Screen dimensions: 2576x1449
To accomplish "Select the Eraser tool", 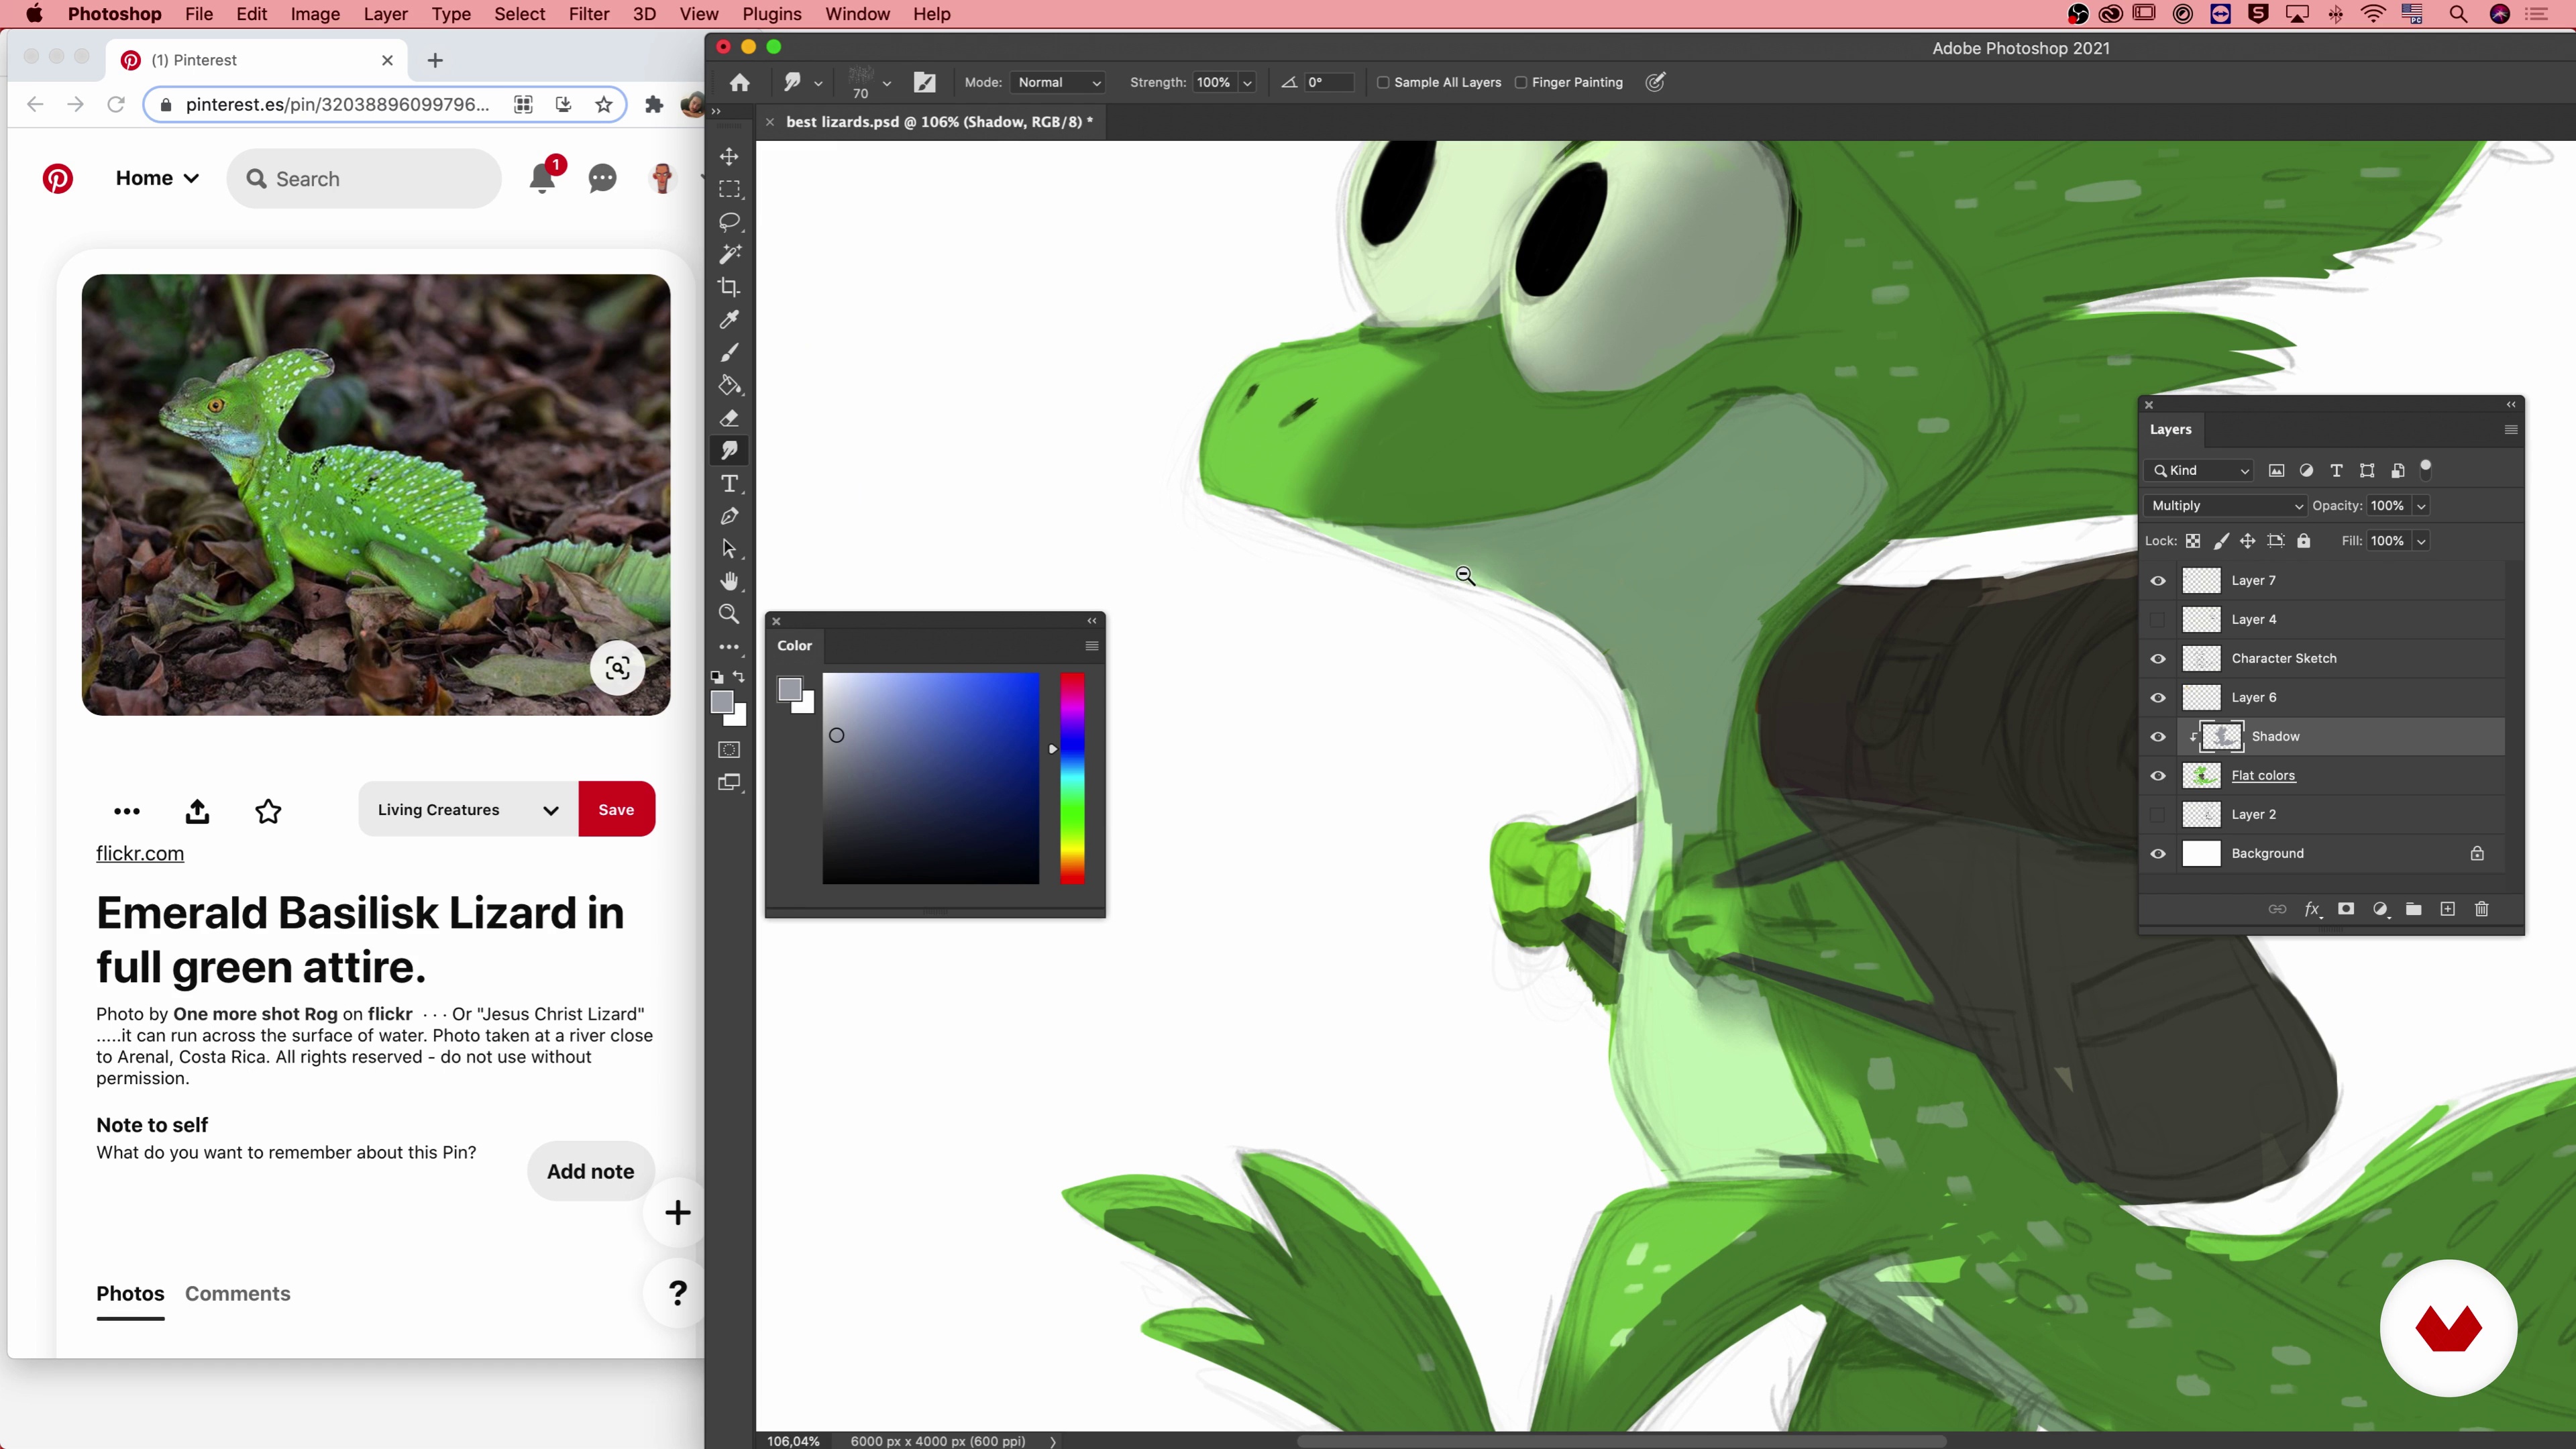I will (x=729, y=418).
